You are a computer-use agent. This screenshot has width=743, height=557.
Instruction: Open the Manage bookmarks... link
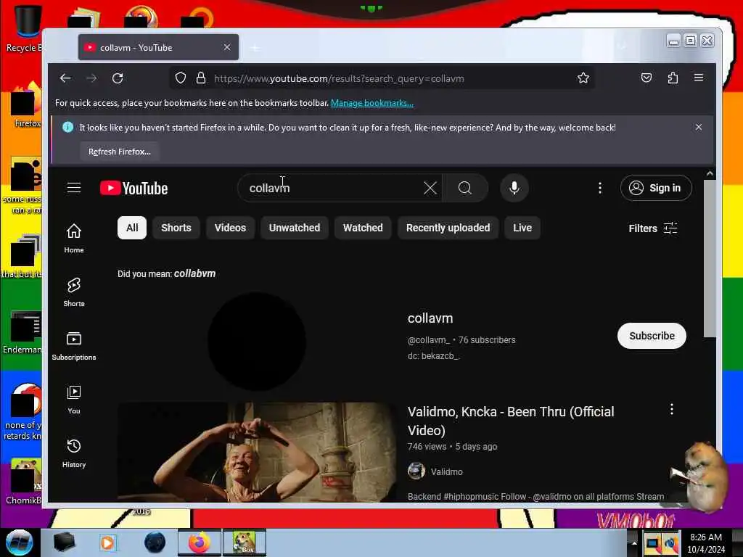(x=372, y=103)
